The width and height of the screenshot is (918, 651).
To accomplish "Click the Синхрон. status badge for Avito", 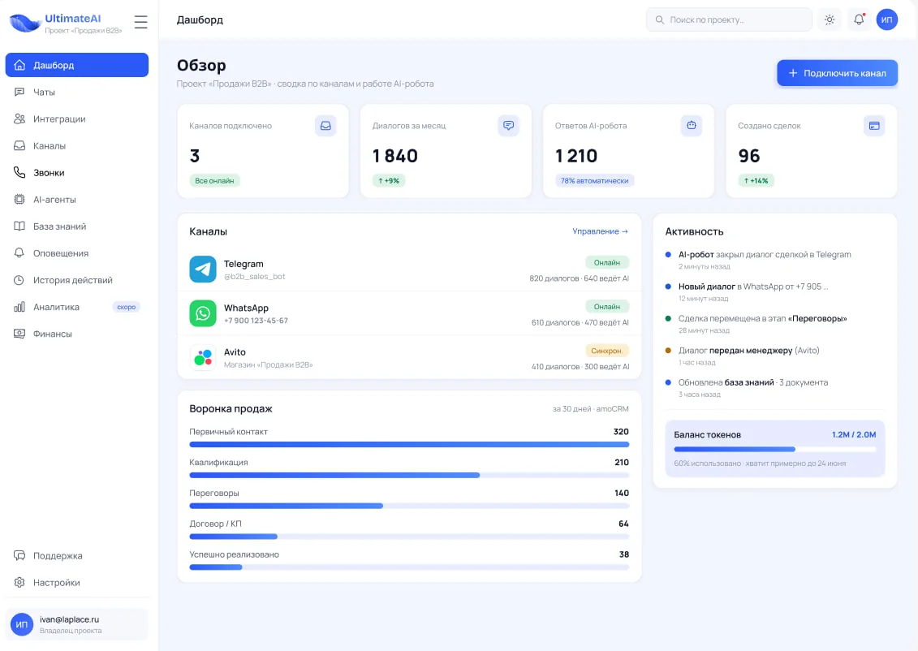I will (x=607, y=351).
